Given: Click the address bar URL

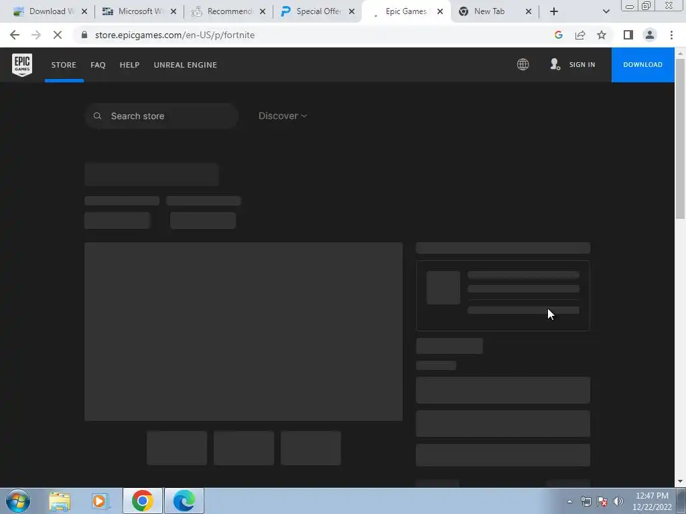Looking at the screenshot, I should 175,35.
